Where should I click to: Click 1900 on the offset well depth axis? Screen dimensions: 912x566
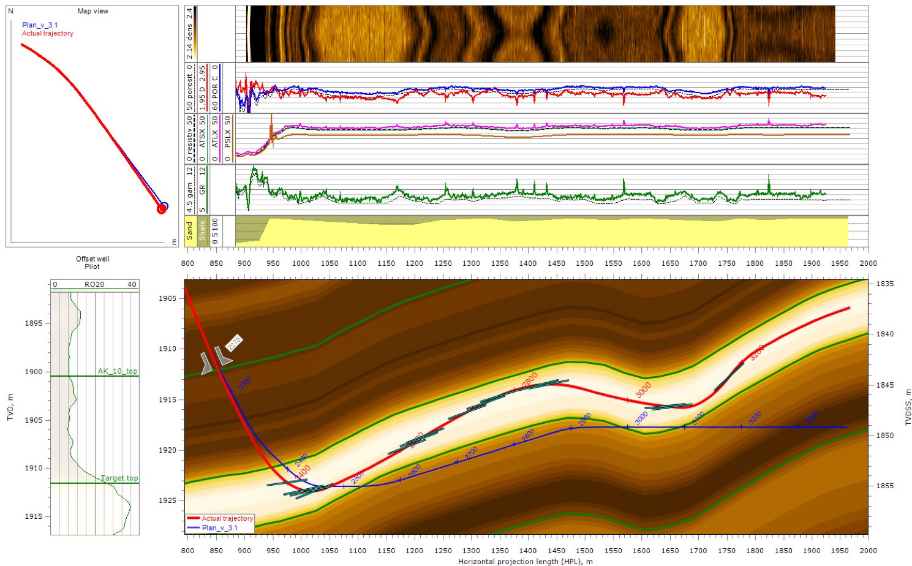pyautogui.click(x=34, y=372)
